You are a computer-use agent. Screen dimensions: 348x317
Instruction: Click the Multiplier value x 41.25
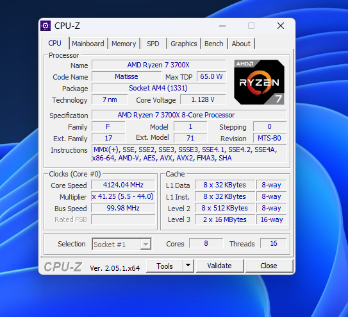pyautogui.click(x=123, y=196)
